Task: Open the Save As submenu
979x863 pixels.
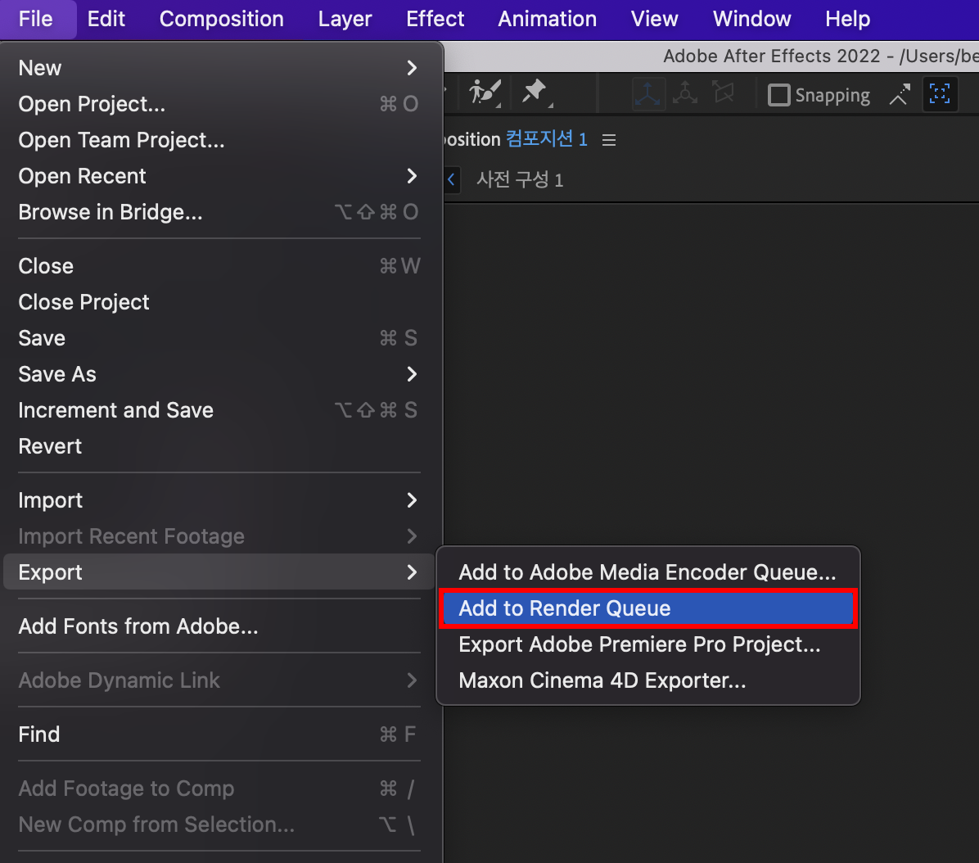Action: point(56,374)
